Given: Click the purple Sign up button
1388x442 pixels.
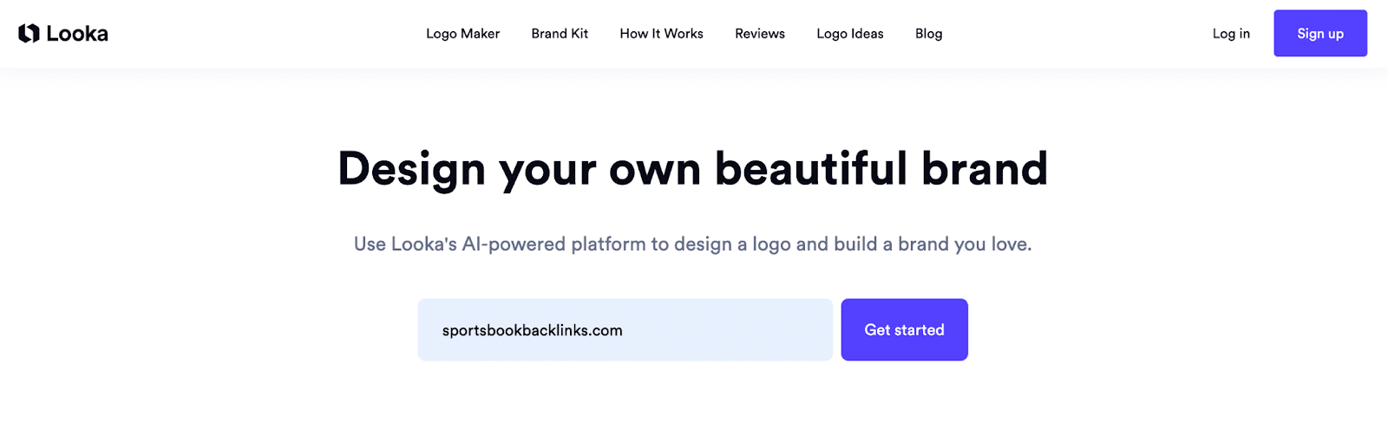Looking at the screenshot, I should (1320, 33).
